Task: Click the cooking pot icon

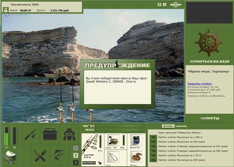Action: pyautogui.click(x=11, y=157)
